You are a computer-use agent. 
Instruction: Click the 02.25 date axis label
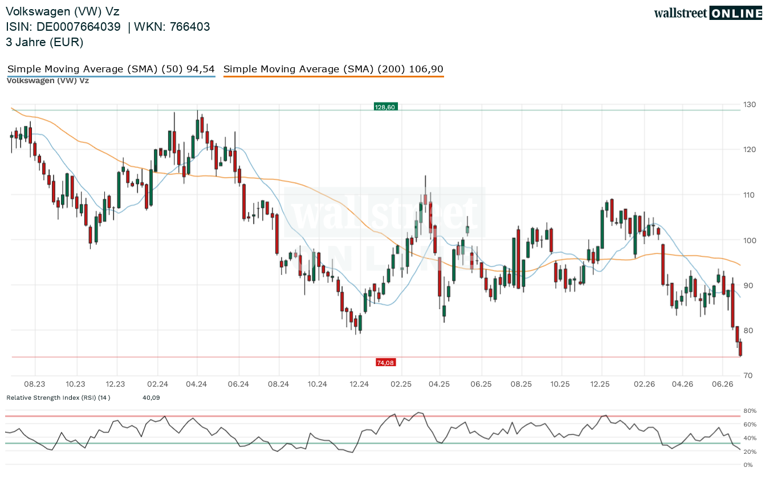[x=401, y=384]
